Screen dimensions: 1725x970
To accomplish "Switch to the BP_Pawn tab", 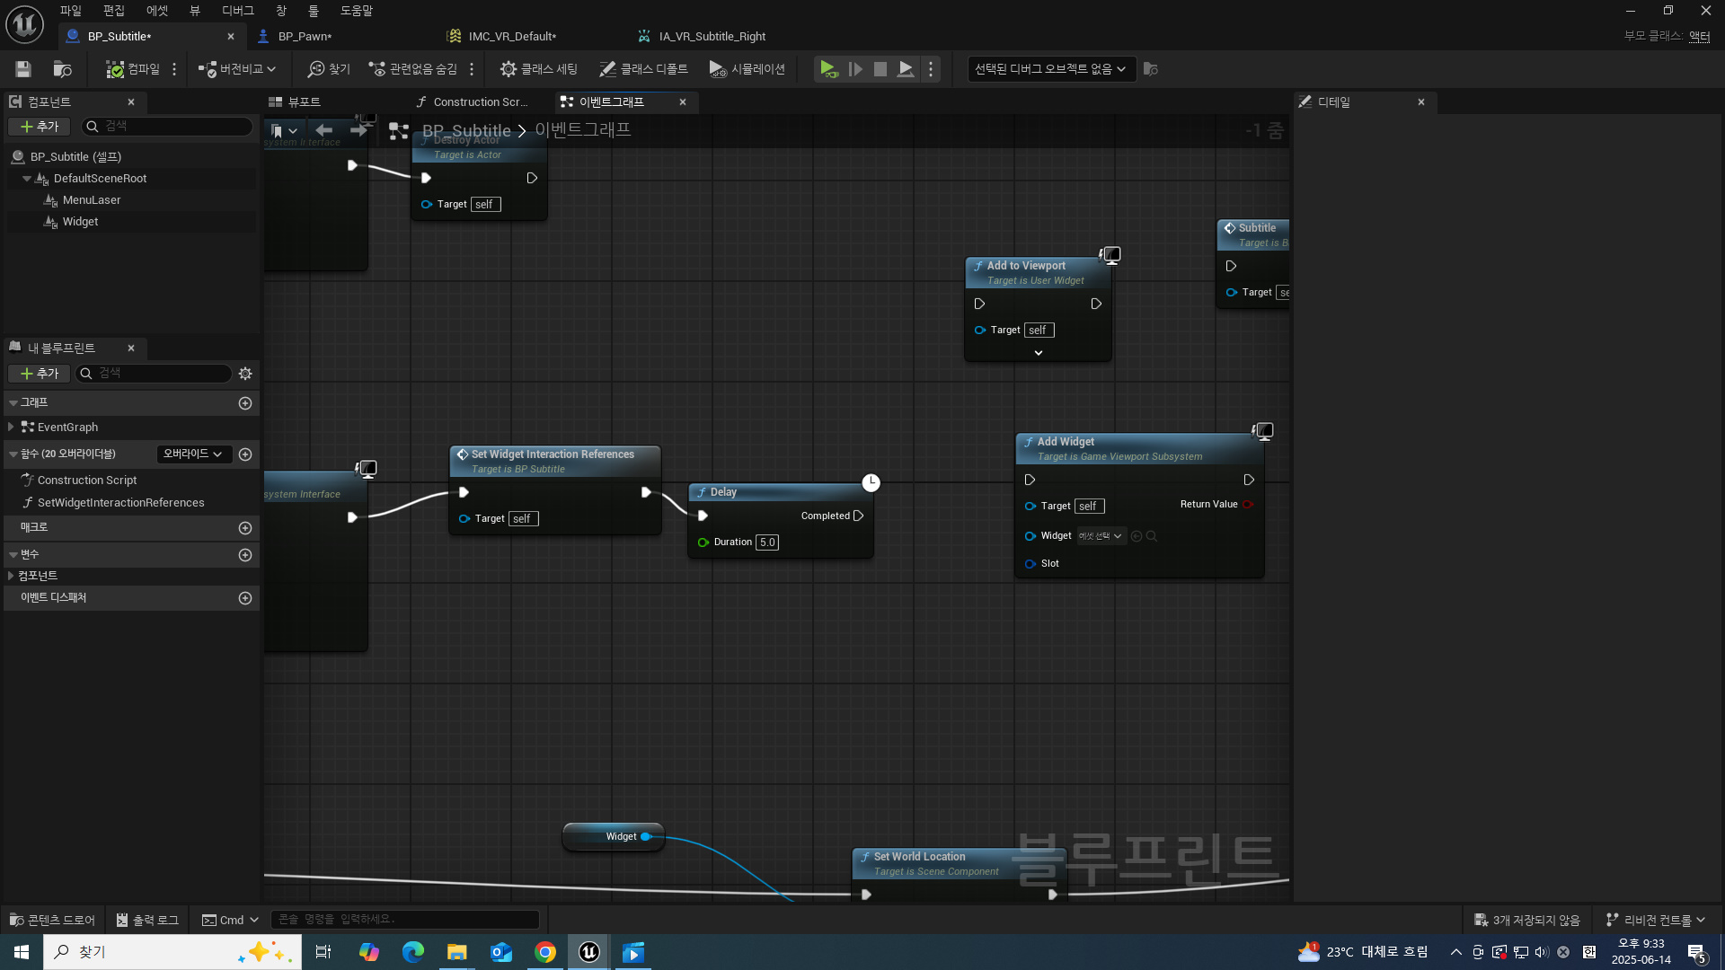I will coord(305,37).
